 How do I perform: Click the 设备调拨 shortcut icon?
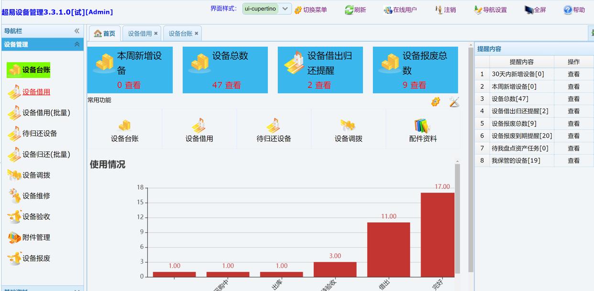pos(348,126)
